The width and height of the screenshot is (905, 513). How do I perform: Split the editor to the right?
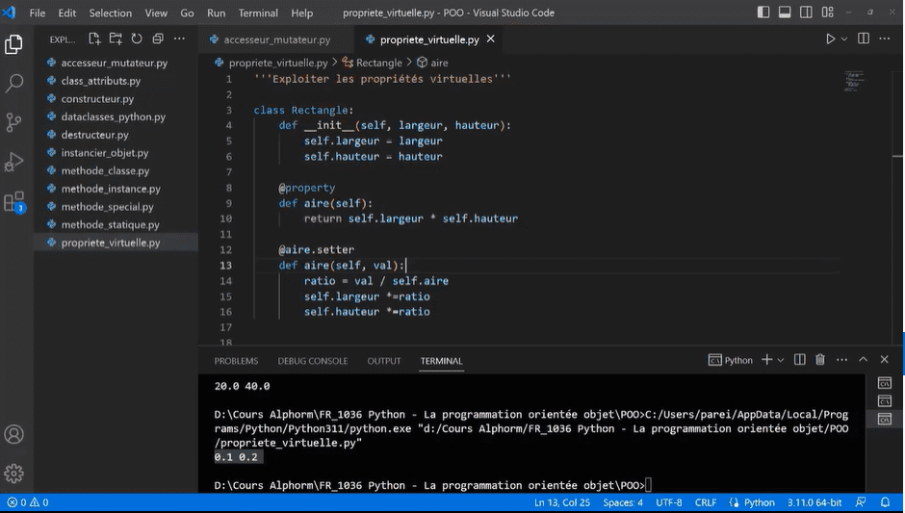[x=864, y=38]
